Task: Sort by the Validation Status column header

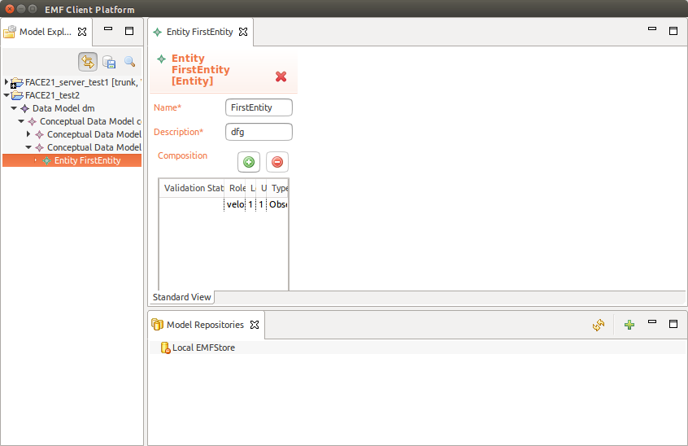Action: click(x=192, y=188)
